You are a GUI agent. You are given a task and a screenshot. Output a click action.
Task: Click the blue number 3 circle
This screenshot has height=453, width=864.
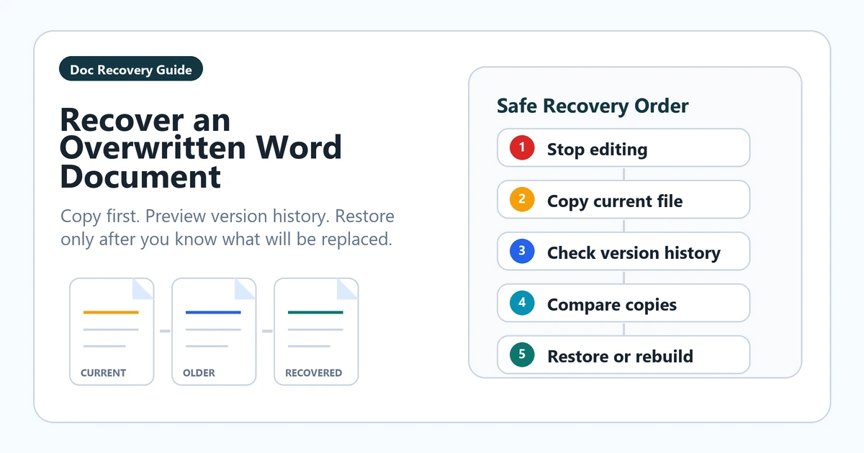(x=522, y=252)
